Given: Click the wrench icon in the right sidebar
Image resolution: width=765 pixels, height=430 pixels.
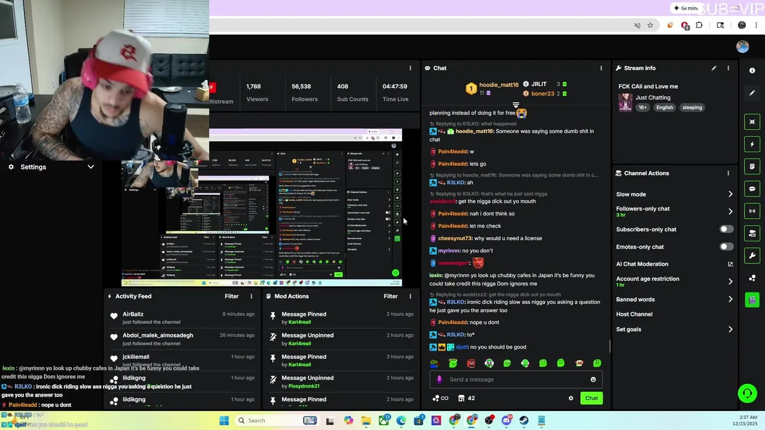Looking at the screenshot, I should click(x=752, y=256).
